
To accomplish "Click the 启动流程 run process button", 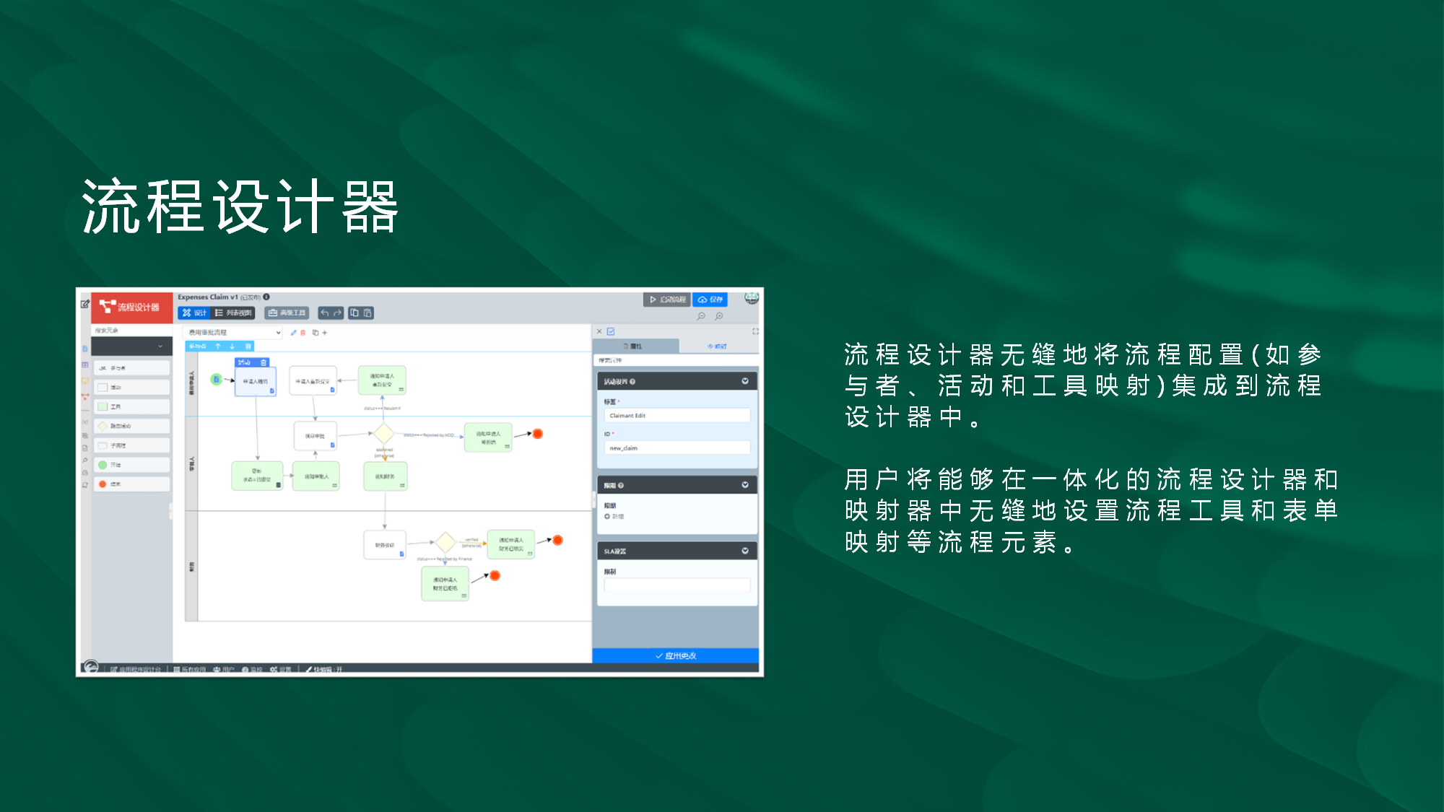I will (667, 300).
